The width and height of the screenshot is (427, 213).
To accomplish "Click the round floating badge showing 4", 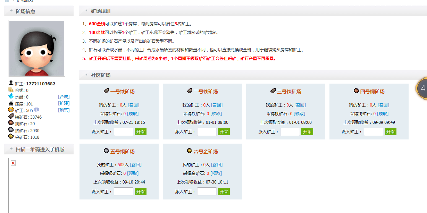I will coord(422,88).
